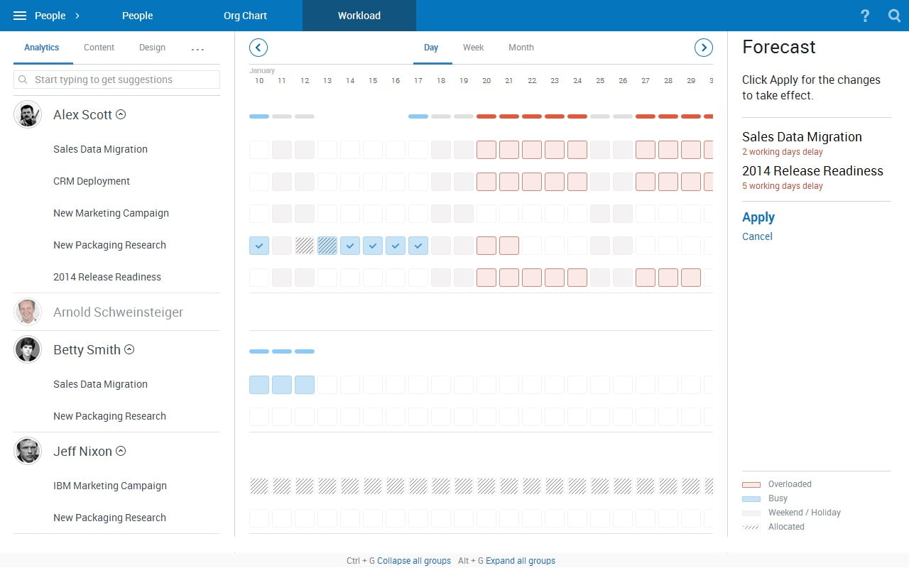Select 2014 Release Readiness task row
The height and width of the screenshot is (568, 909).
coord(107,277)
